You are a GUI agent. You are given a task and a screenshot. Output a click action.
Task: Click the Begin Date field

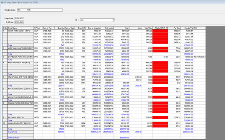(19, 19)
